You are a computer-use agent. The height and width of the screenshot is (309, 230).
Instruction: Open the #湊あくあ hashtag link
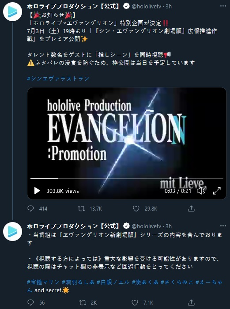145,282
